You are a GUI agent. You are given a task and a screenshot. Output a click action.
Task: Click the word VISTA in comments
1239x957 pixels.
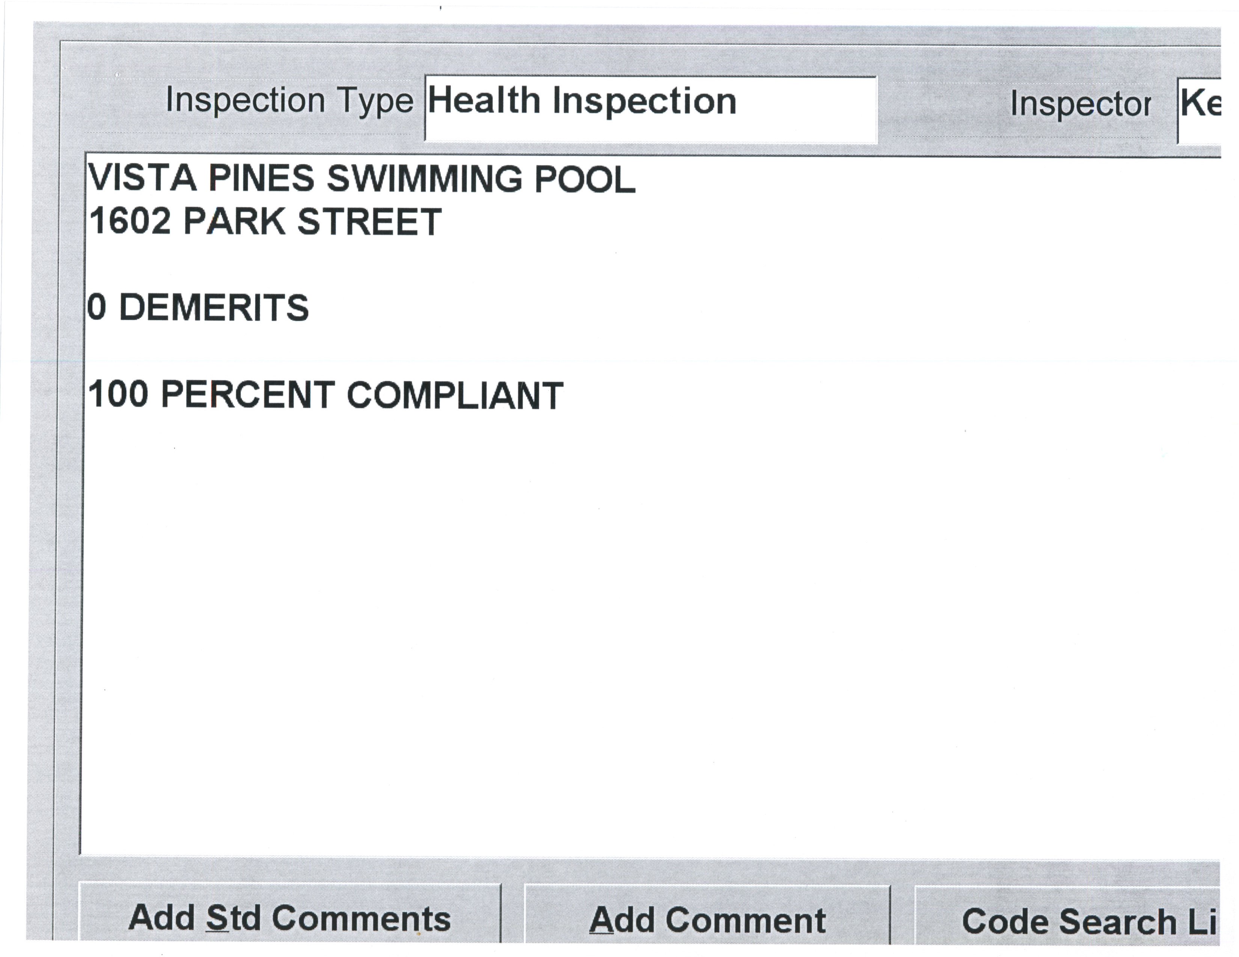[x=142, y=179]
